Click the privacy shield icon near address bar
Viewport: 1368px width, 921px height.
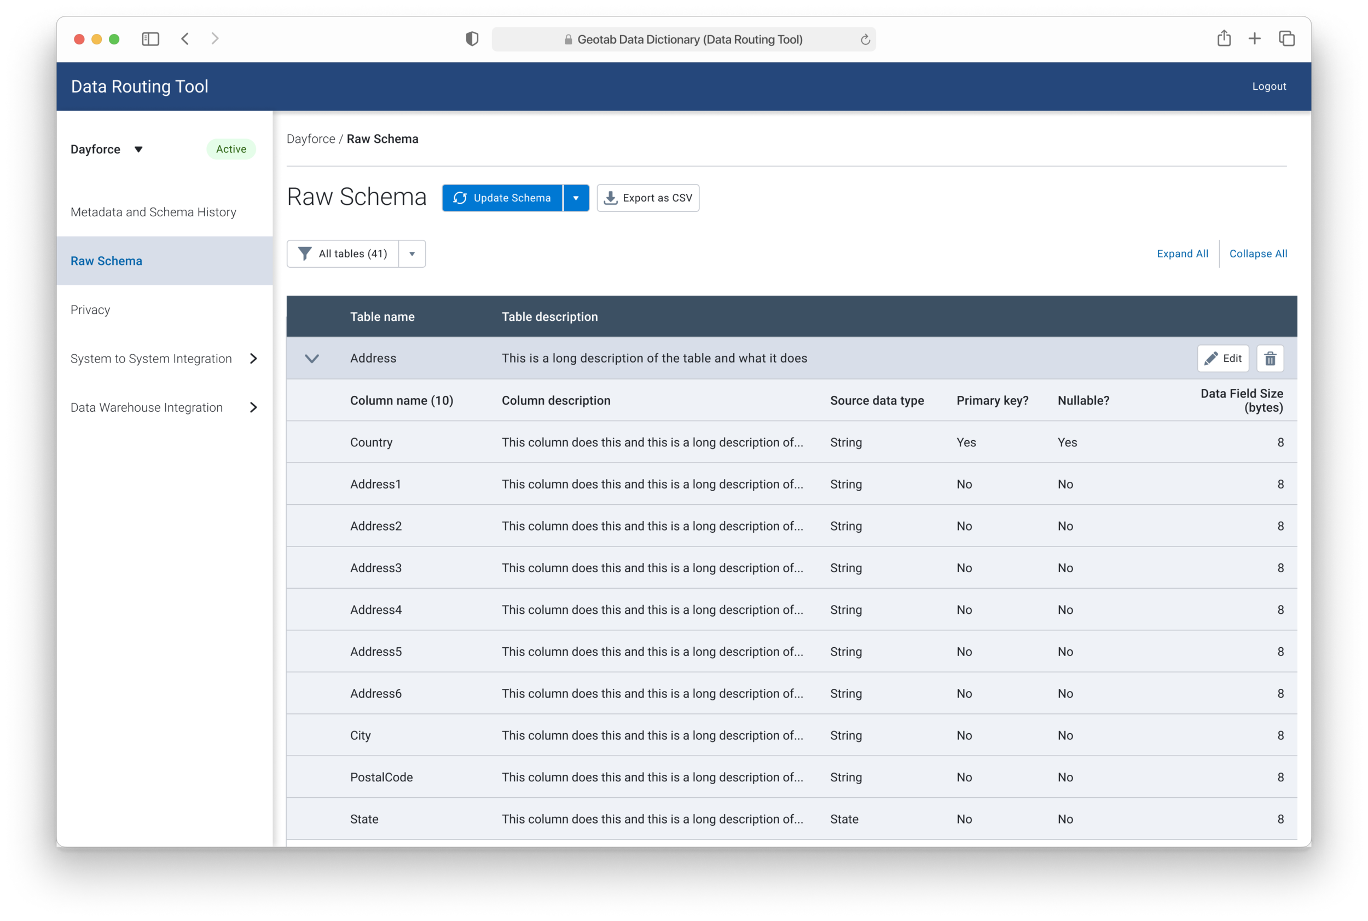click(x=472, y=39)
